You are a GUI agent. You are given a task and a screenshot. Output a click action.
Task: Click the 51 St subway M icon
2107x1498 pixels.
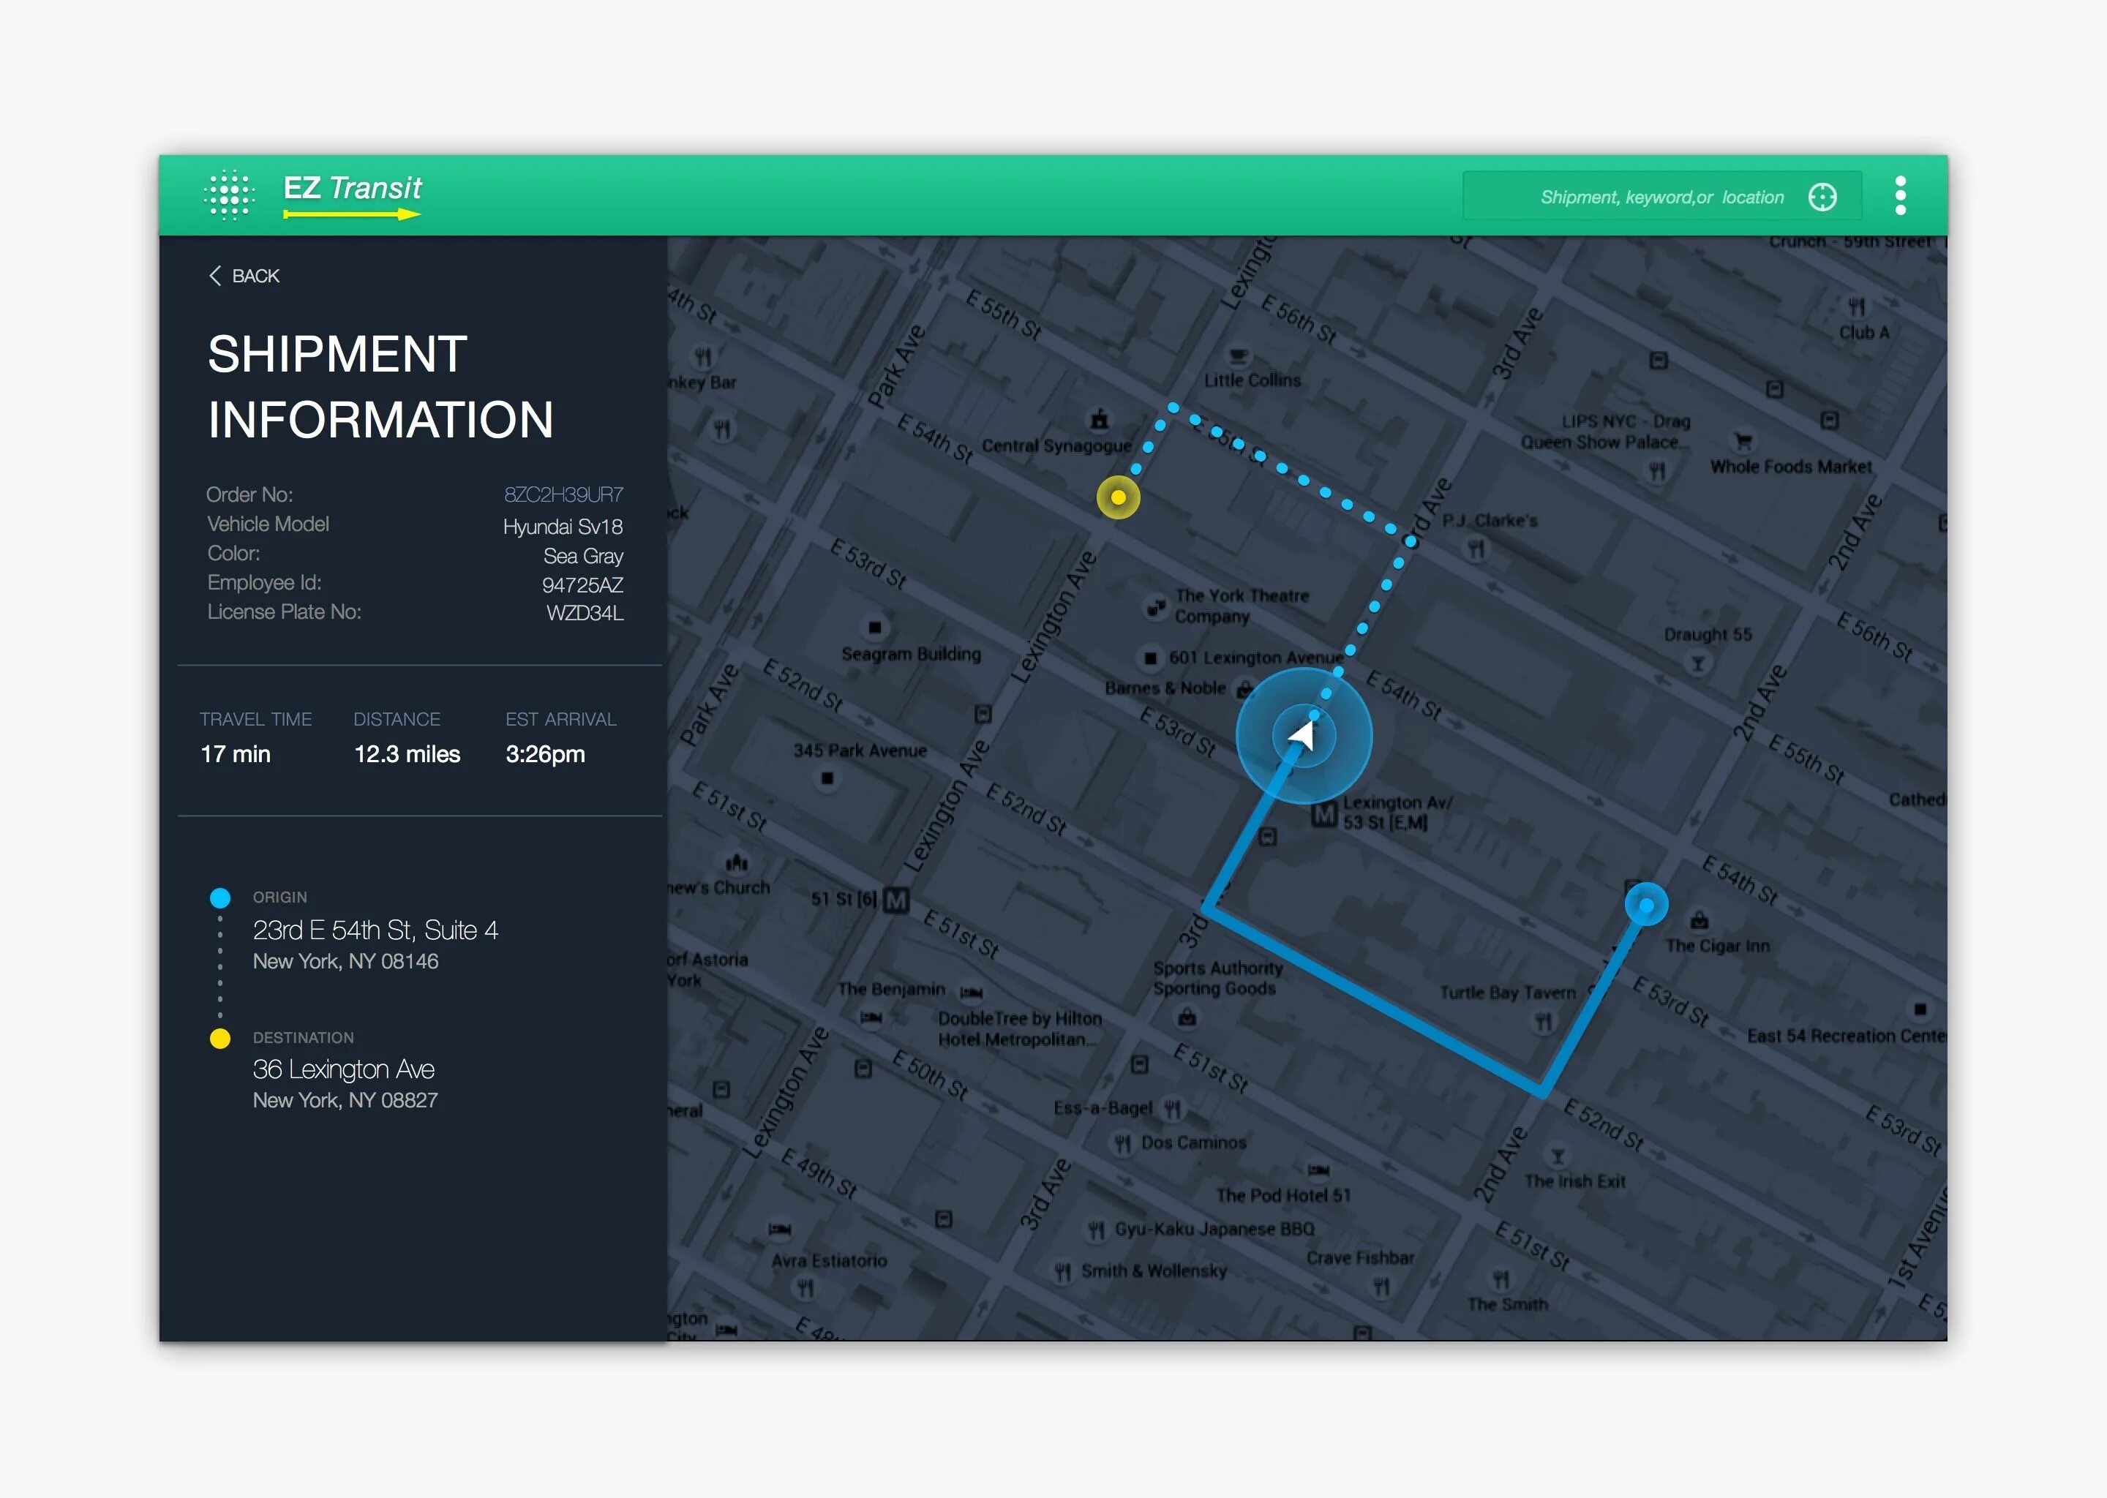[895, 900]
